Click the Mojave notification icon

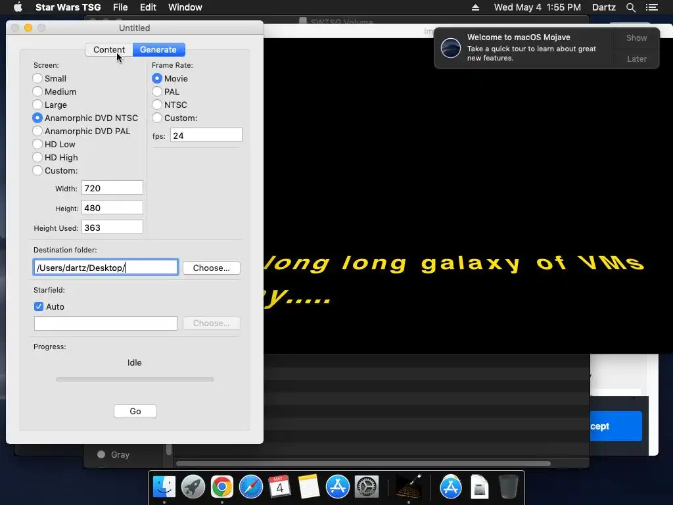pos(451,47)
